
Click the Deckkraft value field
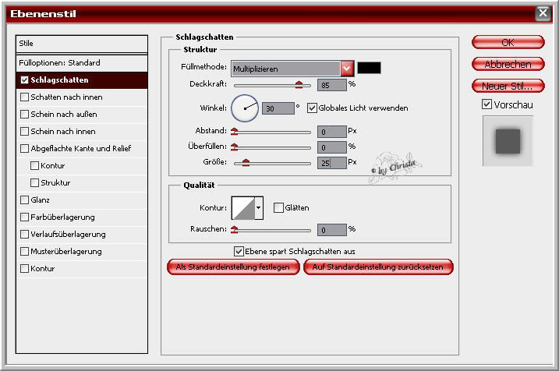click(x=332, y=85)
